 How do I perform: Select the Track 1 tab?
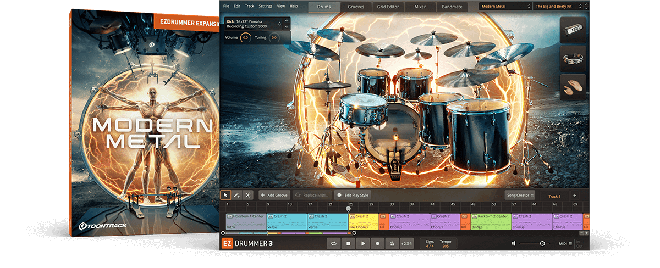554,196
